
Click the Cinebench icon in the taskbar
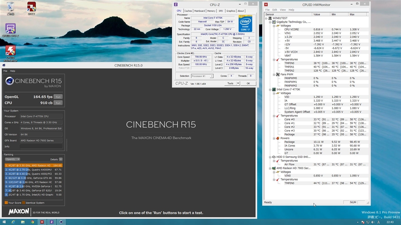pos(61,221)
